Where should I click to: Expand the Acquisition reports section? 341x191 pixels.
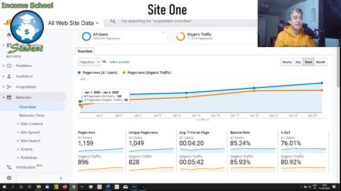[x=4, y=87]
